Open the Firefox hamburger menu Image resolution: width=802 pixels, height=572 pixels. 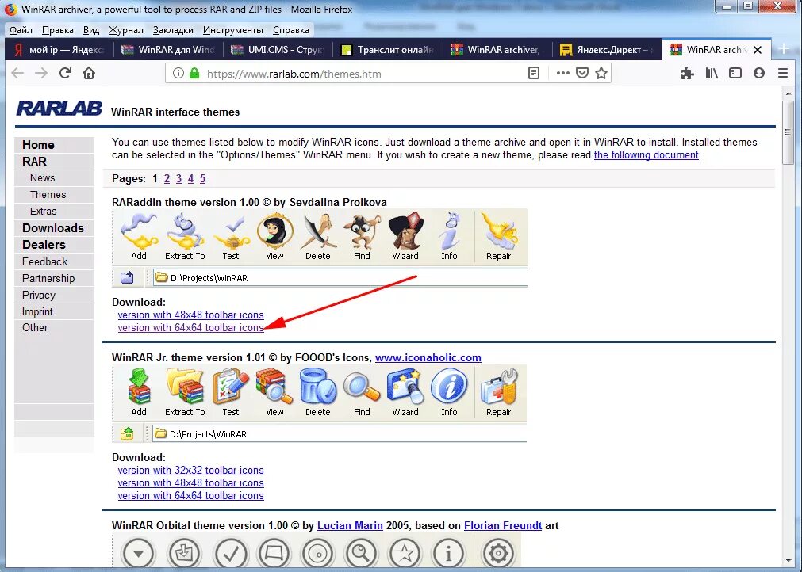[782, 73]
